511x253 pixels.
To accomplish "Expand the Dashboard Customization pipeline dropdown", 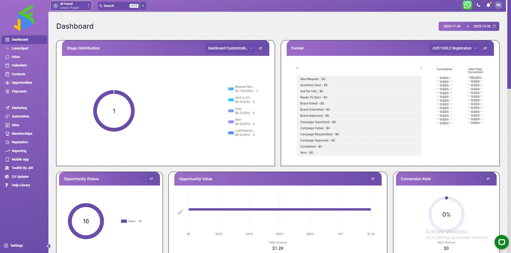I will [230, 48].
